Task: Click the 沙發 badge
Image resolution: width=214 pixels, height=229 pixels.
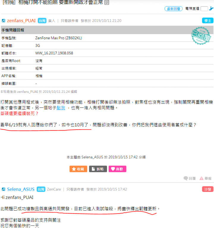Action: coord(208,189)
